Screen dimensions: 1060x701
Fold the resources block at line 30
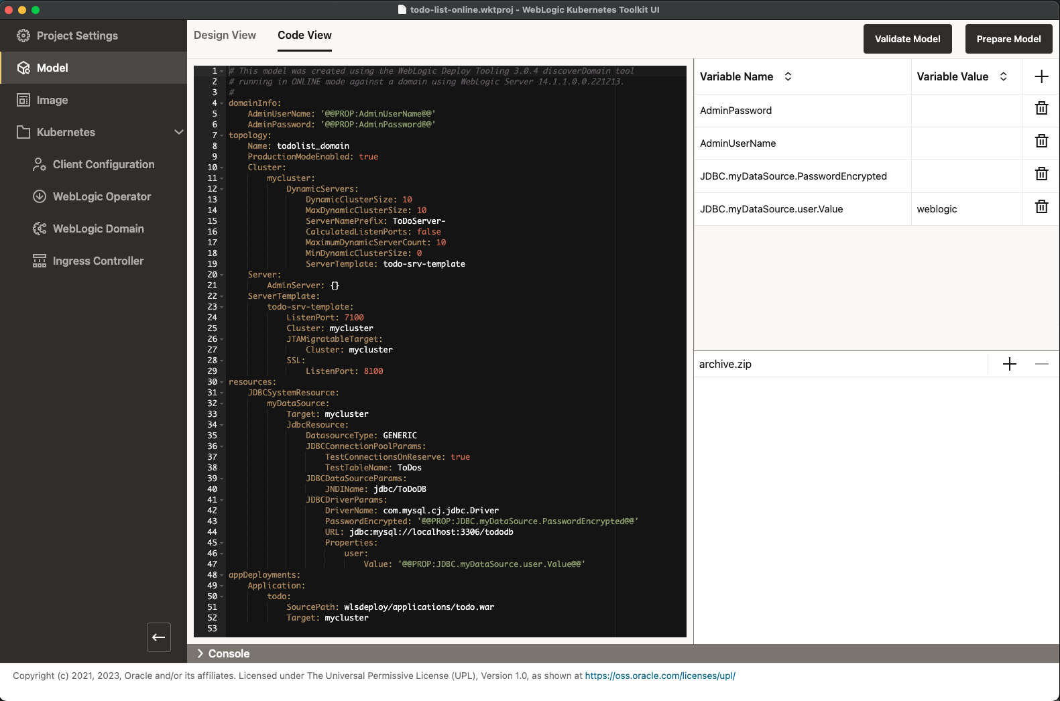[x=222, y=382]
